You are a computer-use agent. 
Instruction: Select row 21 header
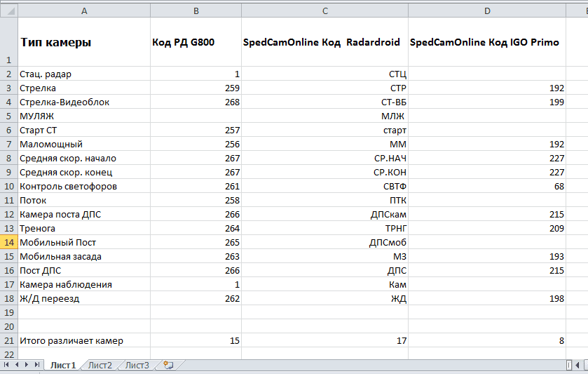[x=9, y=340]
